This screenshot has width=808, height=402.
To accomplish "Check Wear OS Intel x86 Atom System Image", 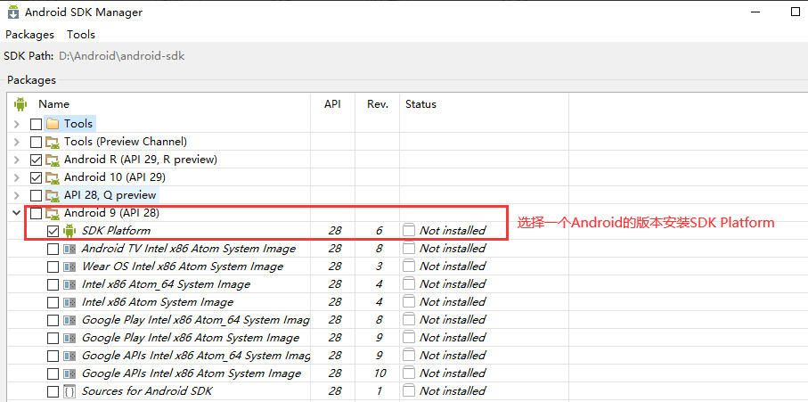I will click(53, 267).
